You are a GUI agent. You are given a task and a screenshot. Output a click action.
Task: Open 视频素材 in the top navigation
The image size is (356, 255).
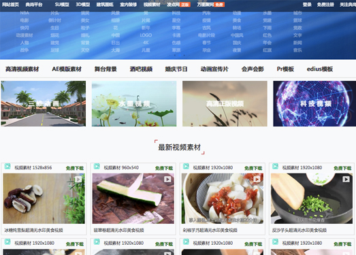tap(152, 5)
